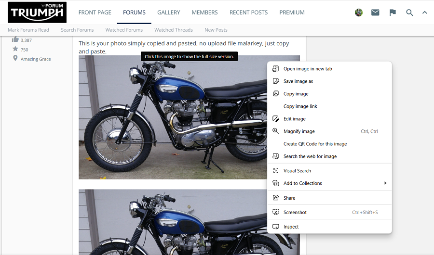
Task: Choose Edit image
Action: (329, 119)
